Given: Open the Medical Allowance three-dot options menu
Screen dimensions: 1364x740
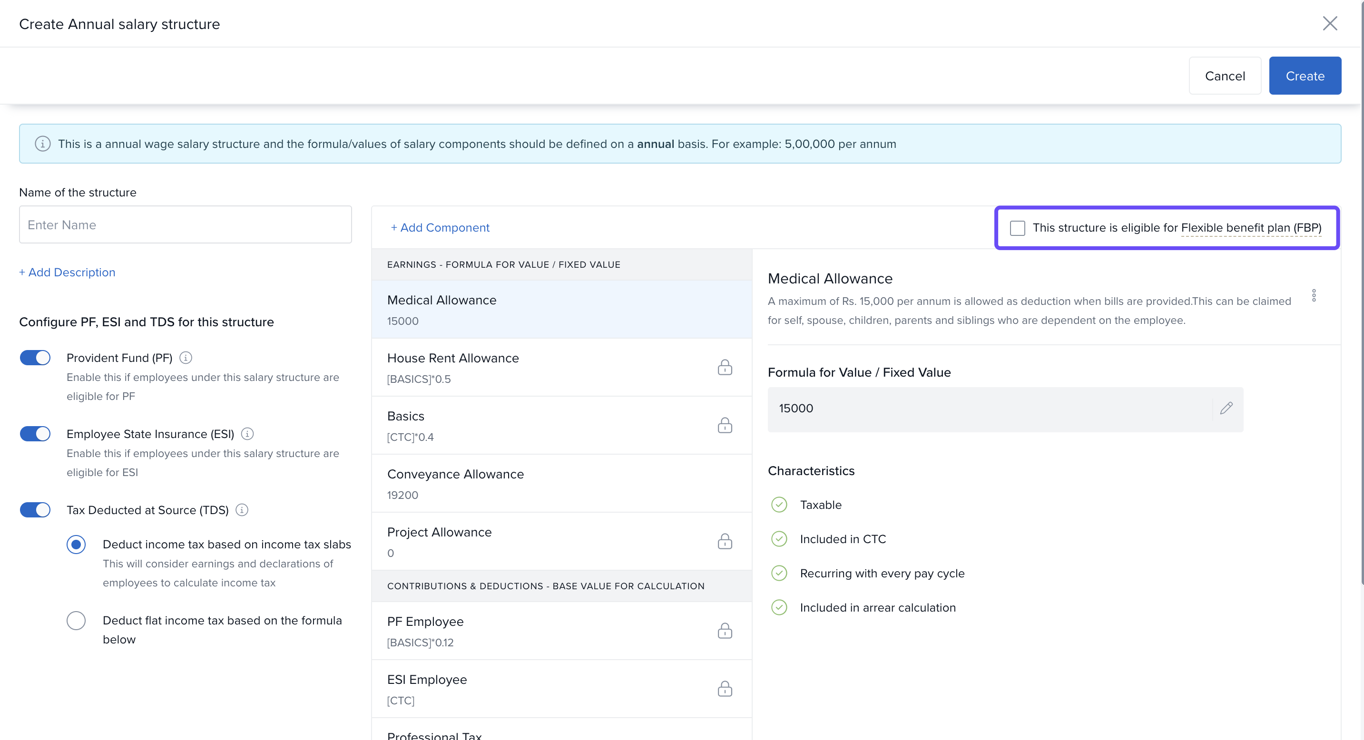Looking at the screenshot, I should pos(1314,295).
